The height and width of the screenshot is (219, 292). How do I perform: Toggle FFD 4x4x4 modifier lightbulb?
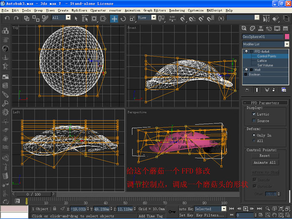coord(247,51)
